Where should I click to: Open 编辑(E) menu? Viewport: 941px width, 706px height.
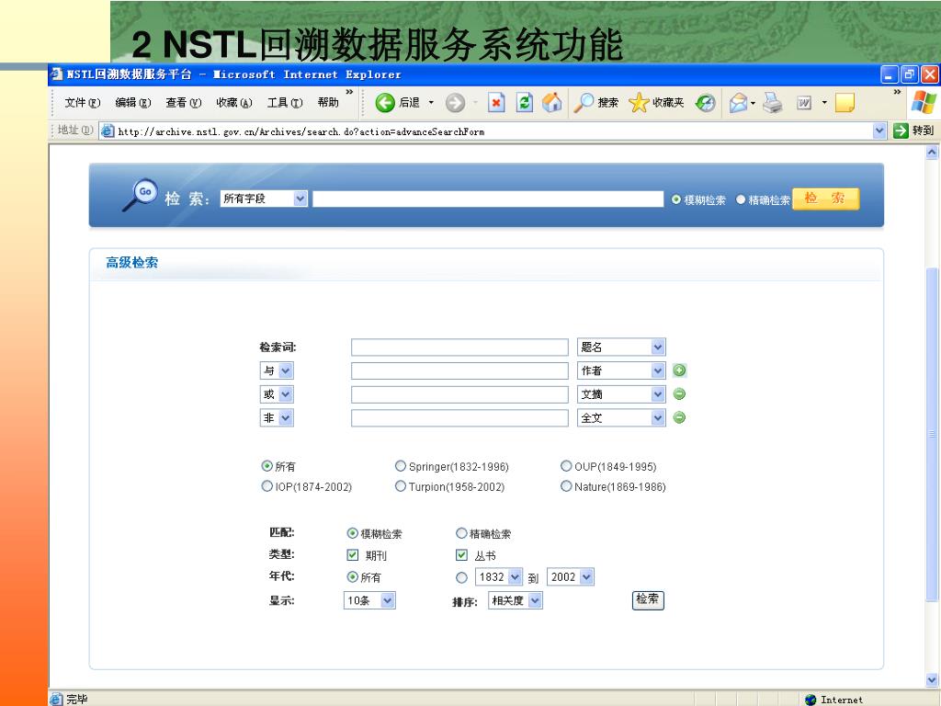coord(133,103)
